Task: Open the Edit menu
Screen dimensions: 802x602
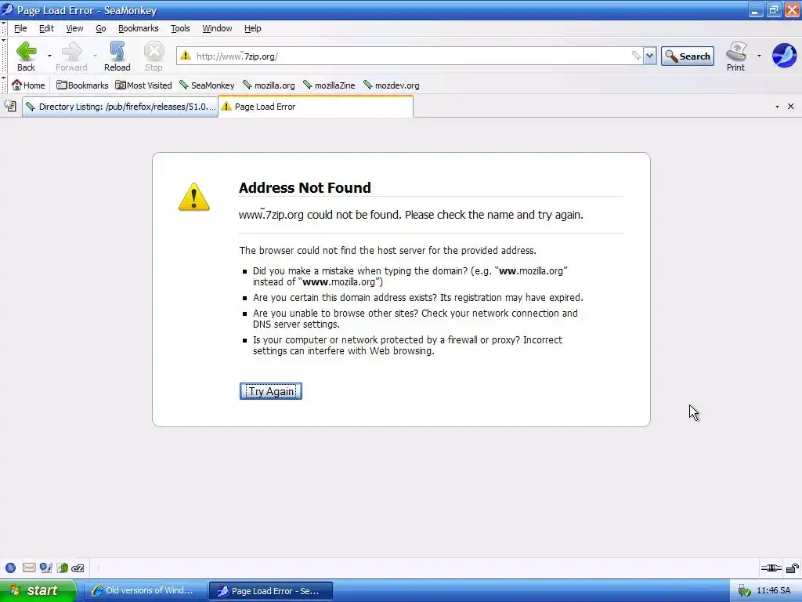Action: click(46, 29)
